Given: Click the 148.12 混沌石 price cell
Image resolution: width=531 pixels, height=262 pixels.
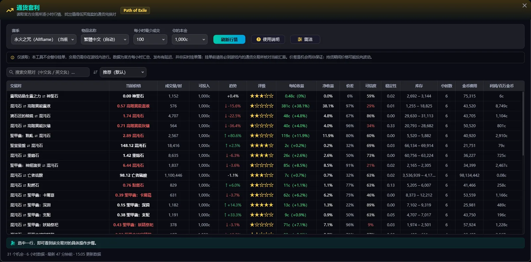Looking at the screenshot, I should (x=133, y=146).
